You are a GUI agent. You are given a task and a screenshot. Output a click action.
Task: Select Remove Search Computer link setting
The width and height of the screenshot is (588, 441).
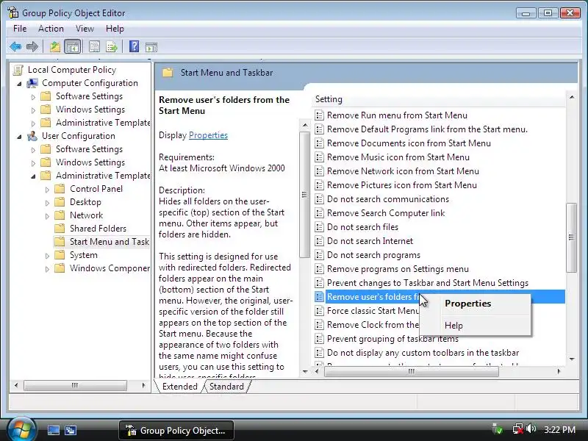pos(385,213)
